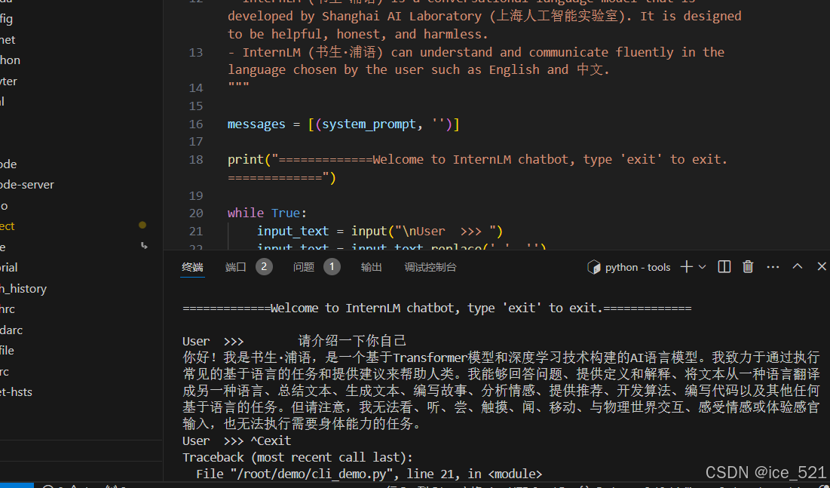Click line number 13 in the gutter
Image resolution: width=830 pixels, height=488 pixels.
point(196,53)
